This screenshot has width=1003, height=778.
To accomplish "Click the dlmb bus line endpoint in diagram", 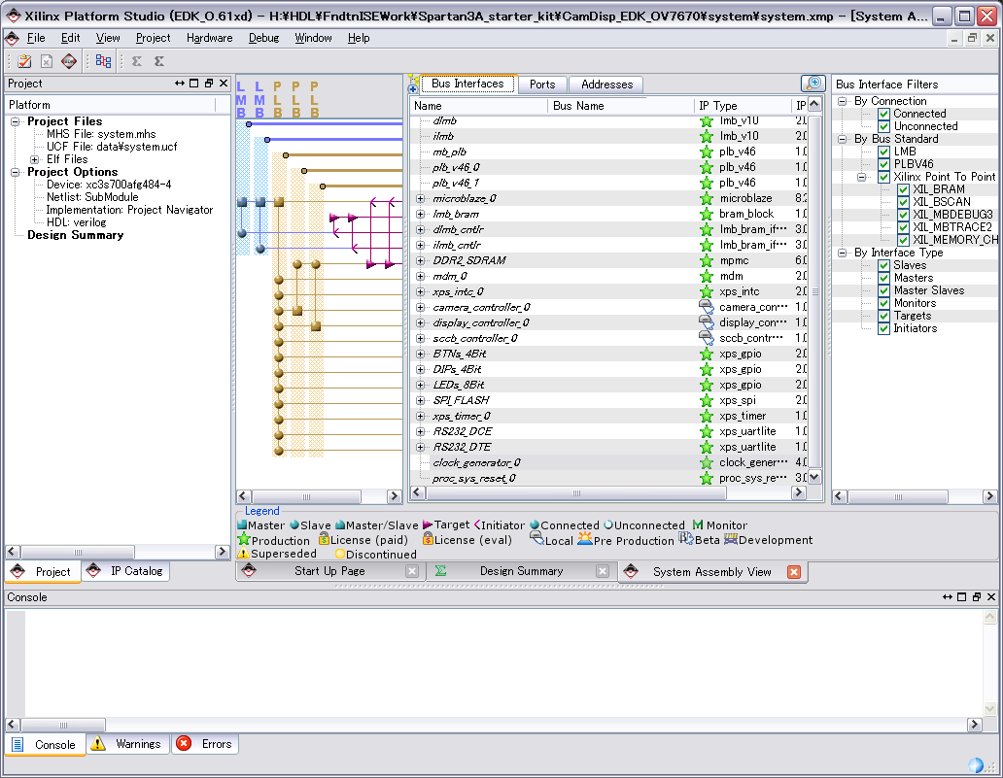I will [x=249, y=124].
